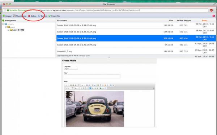Select the Screen Shot 8.34.07 AM.png file
The height and width of the screenshot is (135, 217).
pos(136,25)
